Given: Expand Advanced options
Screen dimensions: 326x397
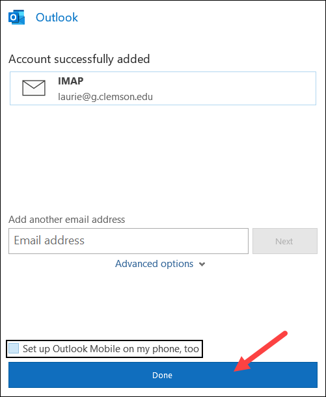Looking at the screenshot, I should tap(160, 264).
